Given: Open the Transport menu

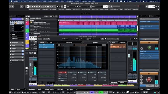Looking at the screenshot, I should 56,1.
